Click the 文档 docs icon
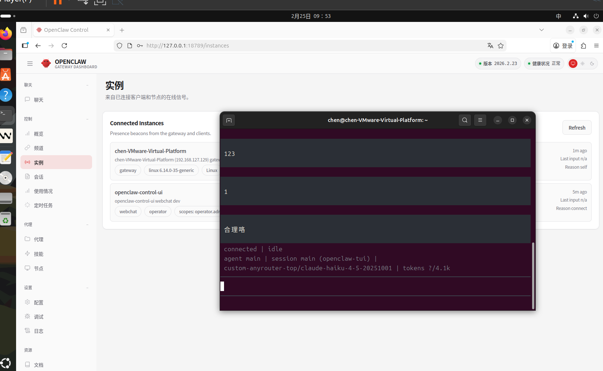 coord(27,364)
